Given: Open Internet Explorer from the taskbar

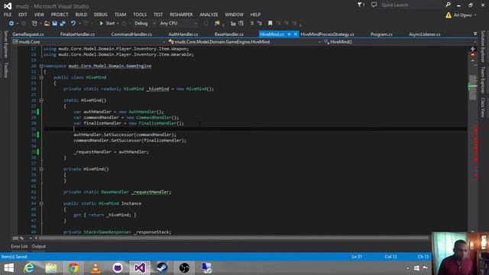Looking at the screenshot, I should 29,268.
